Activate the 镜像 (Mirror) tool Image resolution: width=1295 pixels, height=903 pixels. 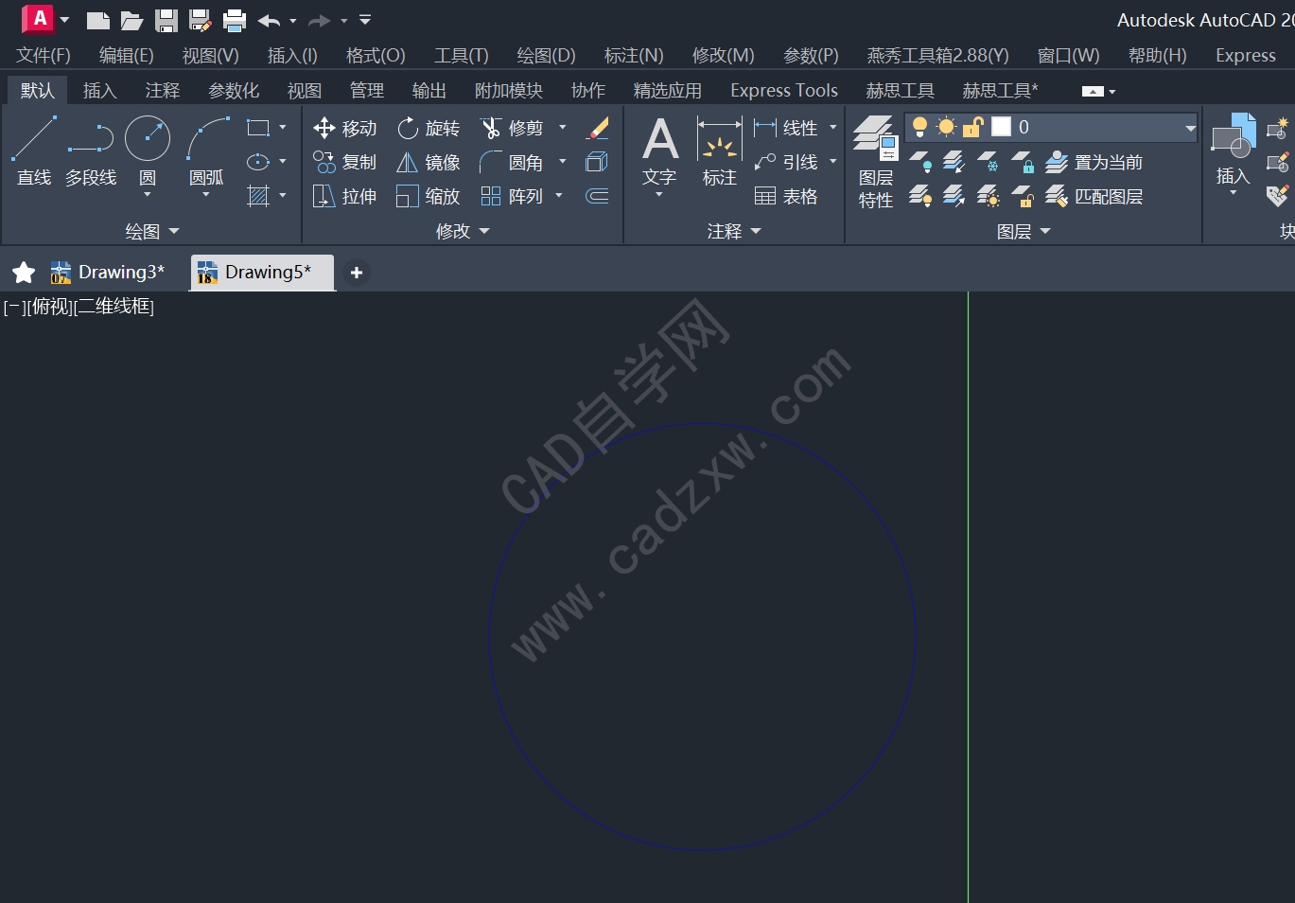click(x=429, y=162)
